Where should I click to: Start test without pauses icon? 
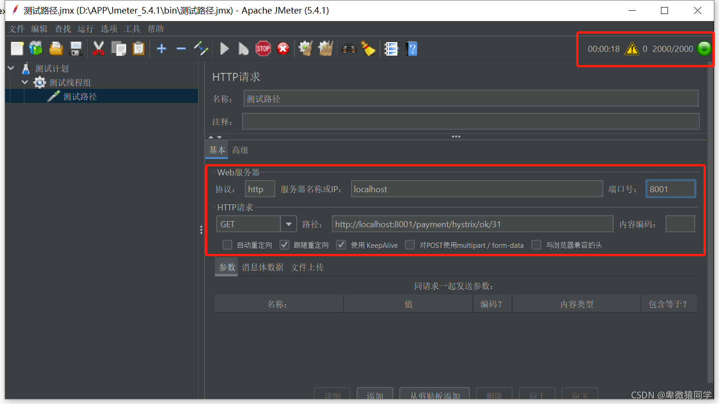pos(243,49)
